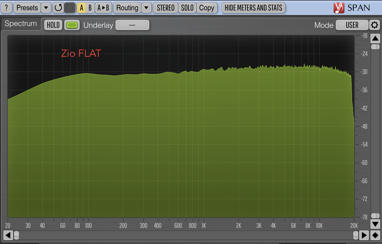The width and height of the screenshot is (382, 244).
Task: Click the 10K frequency axis label
Action: (319, 226)
